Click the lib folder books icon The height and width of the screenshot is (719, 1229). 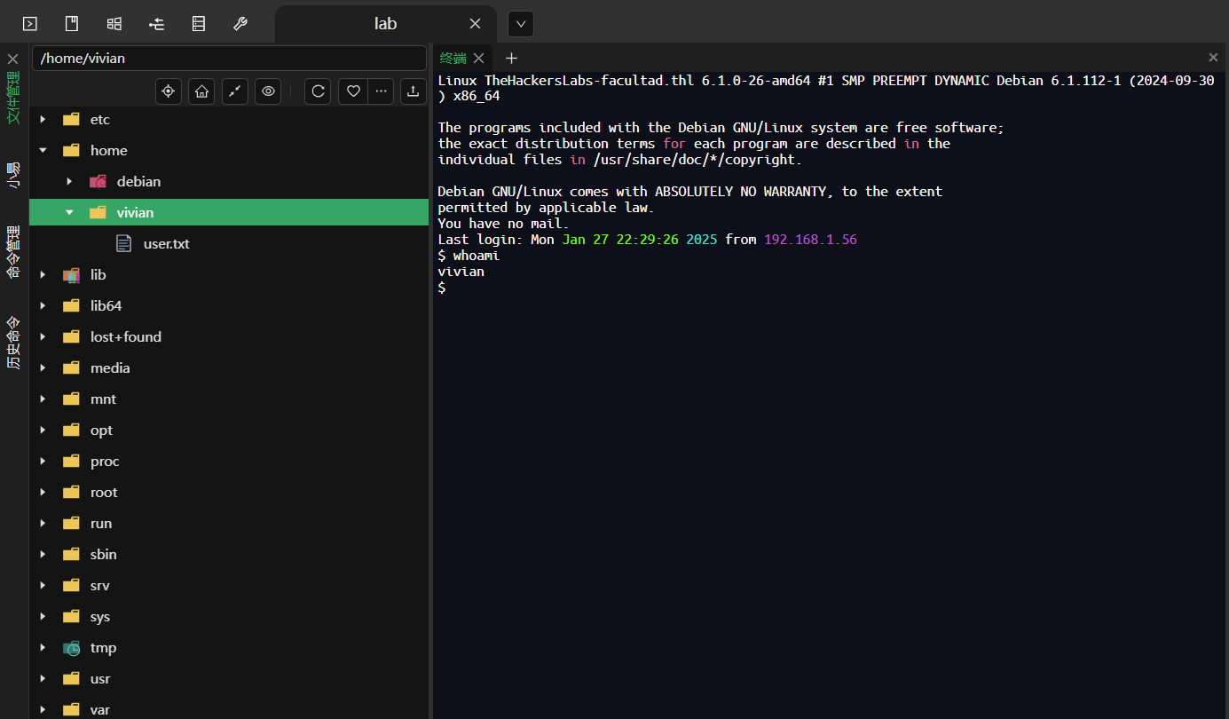tap(72, 275)
